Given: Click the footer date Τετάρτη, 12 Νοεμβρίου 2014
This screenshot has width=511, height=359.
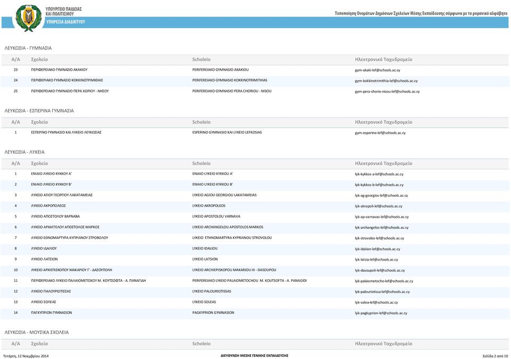Looking at the screenshot, I should point(26,356).
